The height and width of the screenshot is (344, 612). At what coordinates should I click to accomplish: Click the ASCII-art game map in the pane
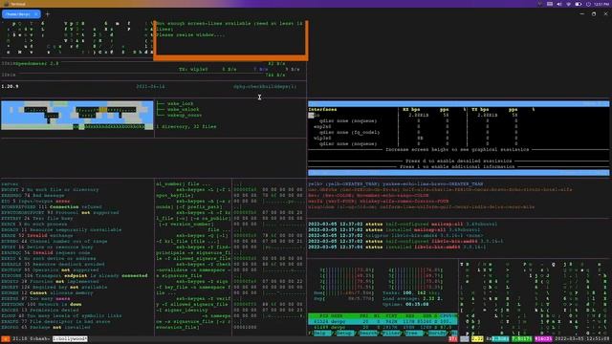coord(77,116)
